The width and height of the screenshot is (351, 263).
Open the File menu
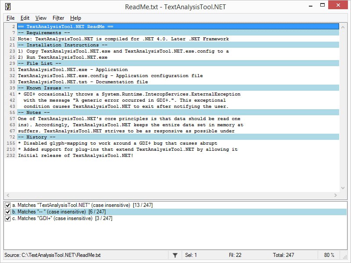pyautogui.click(x=10, y=18)
